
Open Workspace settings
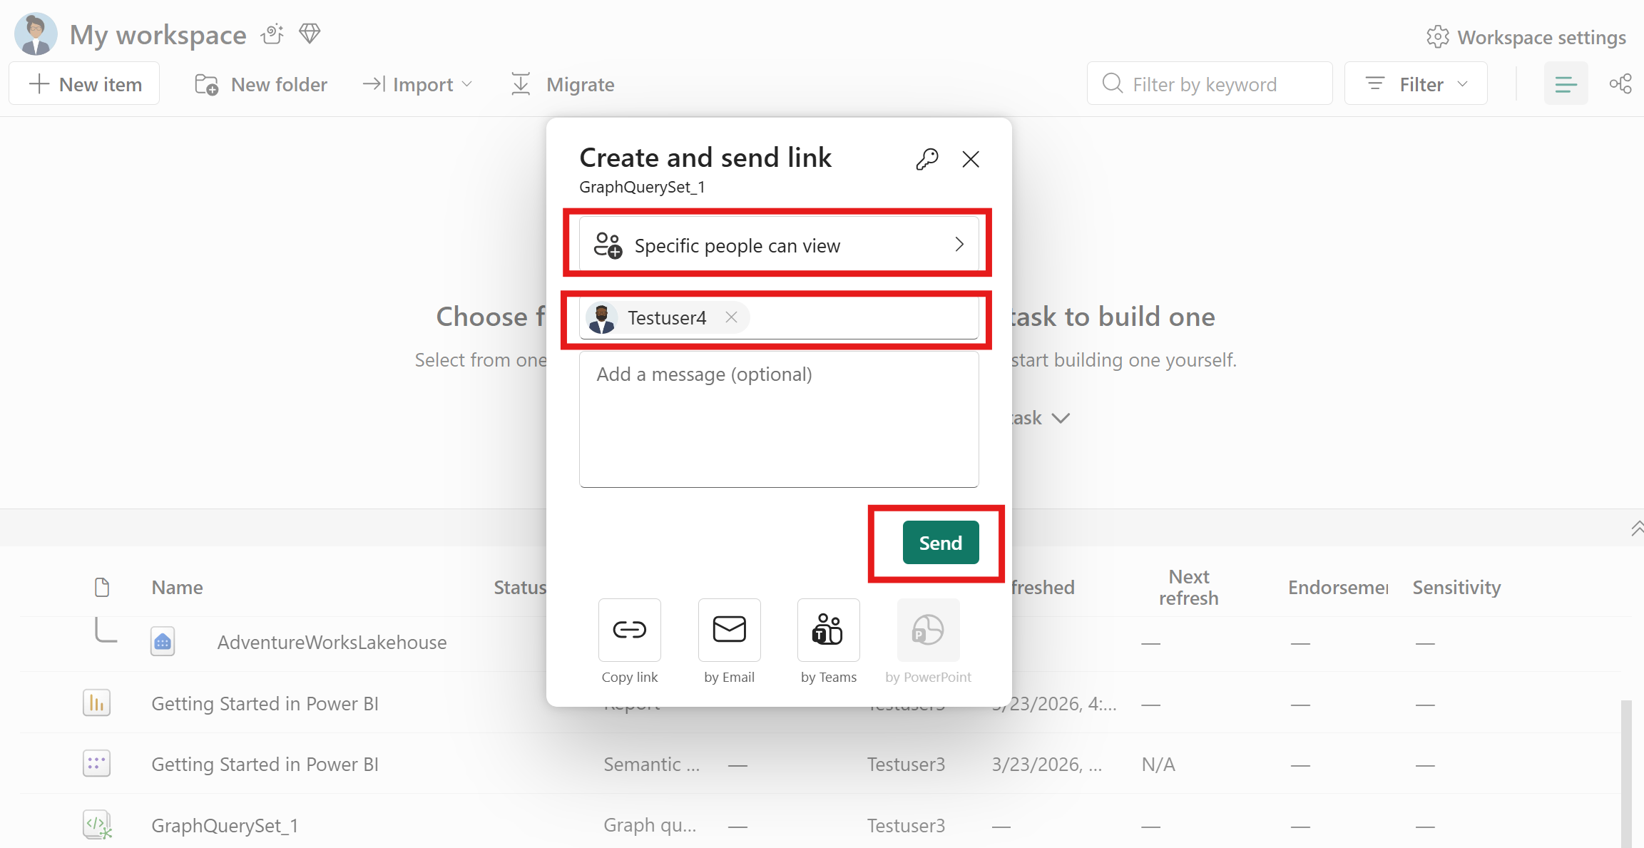pyautogui.click(x=1526, y=37)
